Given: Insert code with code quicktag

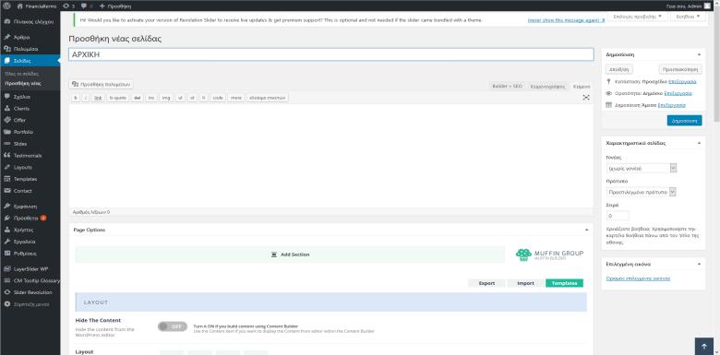Looking at the screenshot, I should click(218, 98).
